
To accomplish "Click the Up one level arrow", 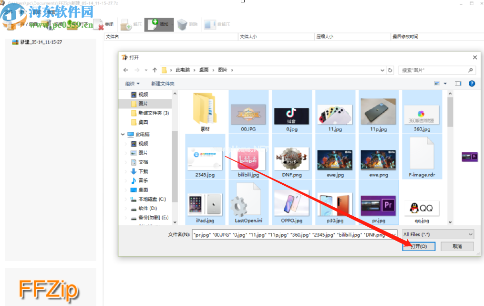I will point(155,70).
